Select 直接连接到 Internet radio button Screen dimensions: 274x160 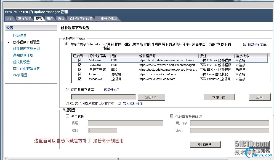(66, 44)
